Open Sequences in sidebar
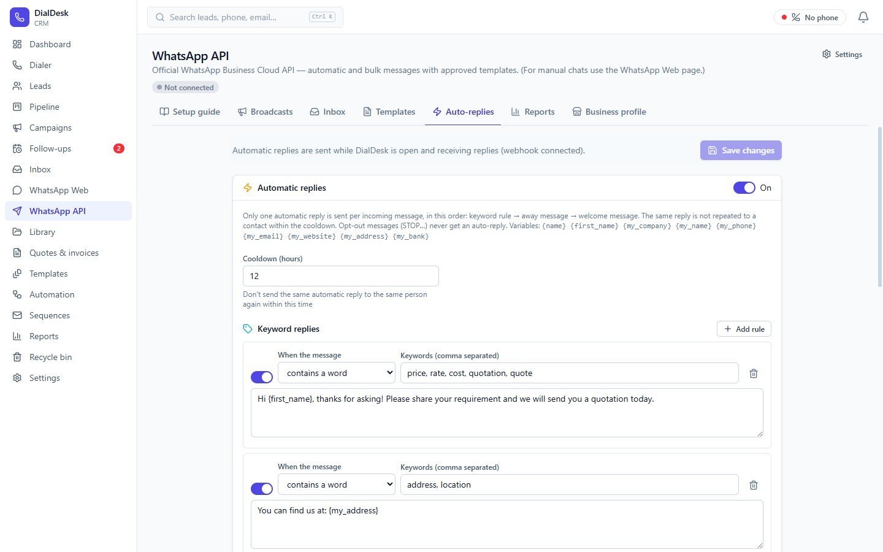The image size is (883, 552). pyautogui.click(x=68, y=315)
